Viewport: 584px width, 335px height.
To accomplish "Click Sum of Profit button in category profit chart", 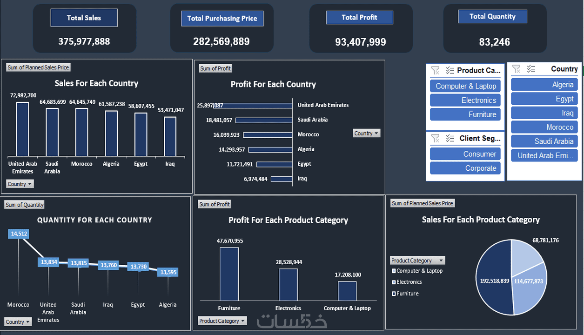I will 215,204.
